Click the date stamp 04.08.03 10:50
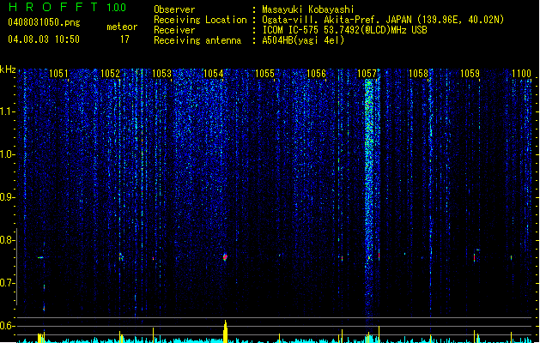This screenshot has width=540, height=343. (x=44, y=39)
